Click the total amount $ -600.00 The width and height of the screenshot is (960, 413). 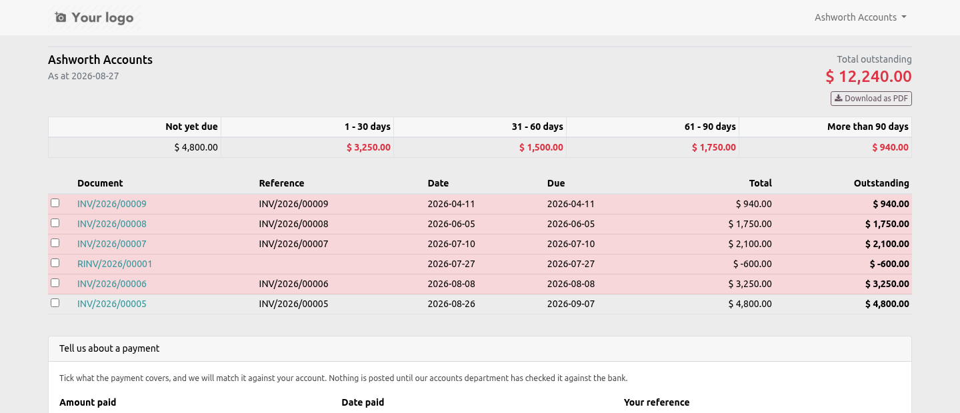click(x=754, y=264)
